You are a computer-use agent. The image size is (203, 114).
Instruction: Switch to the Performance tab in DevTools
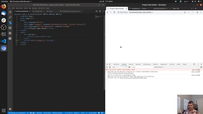pyautogui.click(x=147, y=64)
